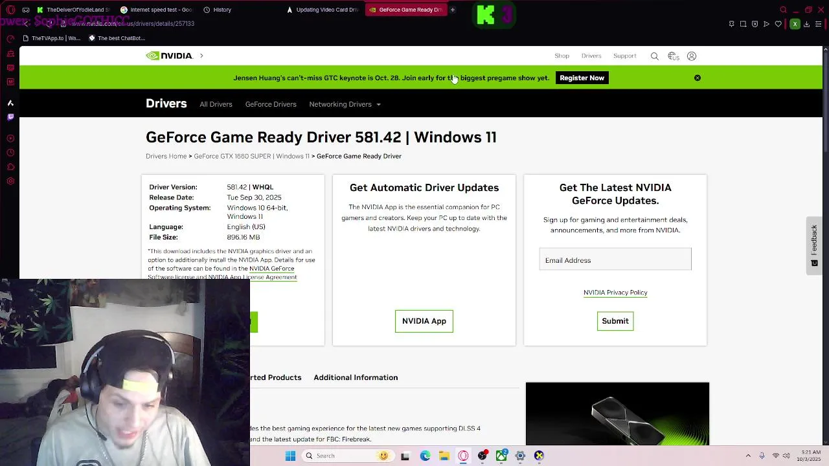Click the Opera GX taskbar icon
The width and height of the screenshot is (829, 466).
pyautogui.click(x=463, y=456)
